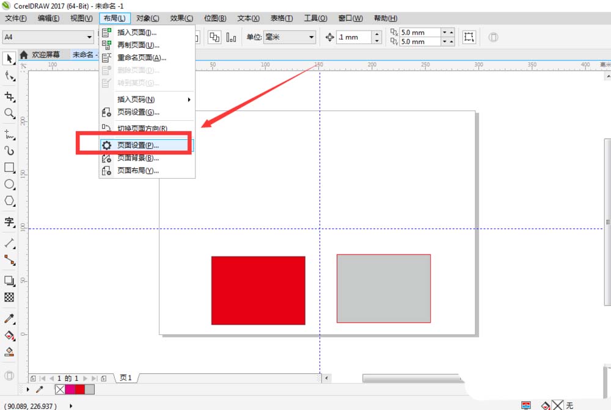Open the 效果 menu

tap(181, 18)
